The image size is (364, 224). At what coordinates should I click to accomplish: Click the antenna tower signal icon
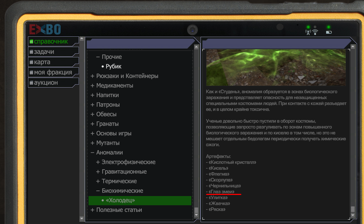tap(308, 32)
